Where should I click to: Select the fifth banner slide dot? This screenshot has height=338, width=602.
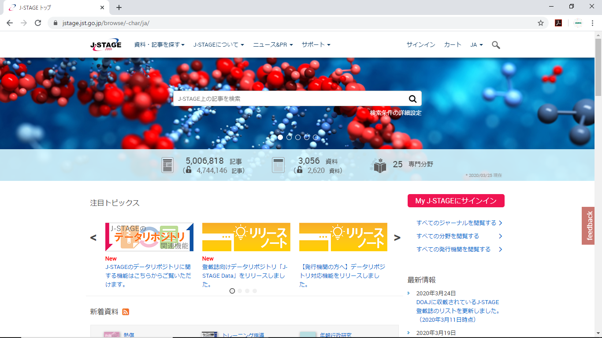[316, 137]
